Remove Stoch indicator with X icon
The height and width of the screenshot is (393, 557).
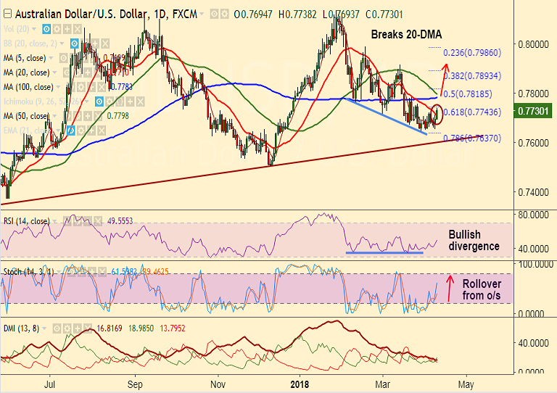tap(102, 272)
